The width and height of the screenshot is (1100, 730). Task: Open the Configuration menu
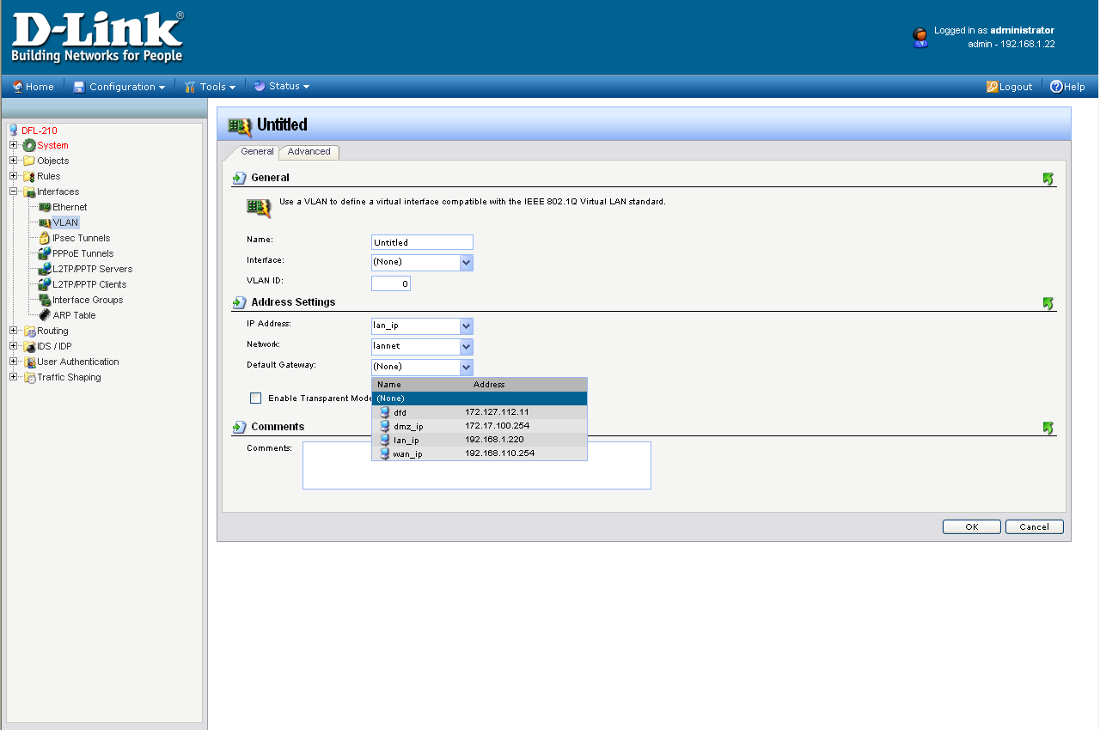click(120, 87)
